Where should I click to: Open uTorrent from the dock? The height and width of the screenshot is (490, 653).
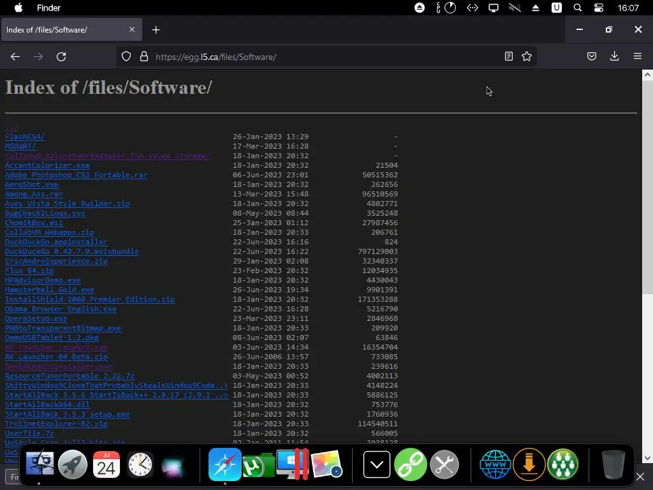point(258,465)
